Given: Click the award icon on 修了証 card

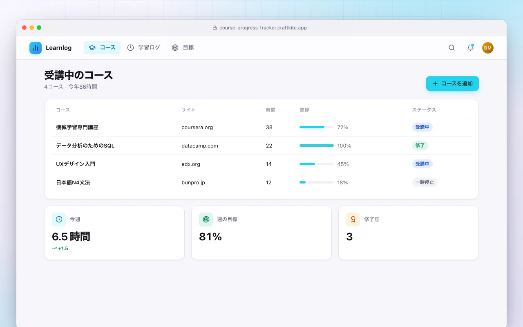Looking at the screenshot, I should (353, 219).
